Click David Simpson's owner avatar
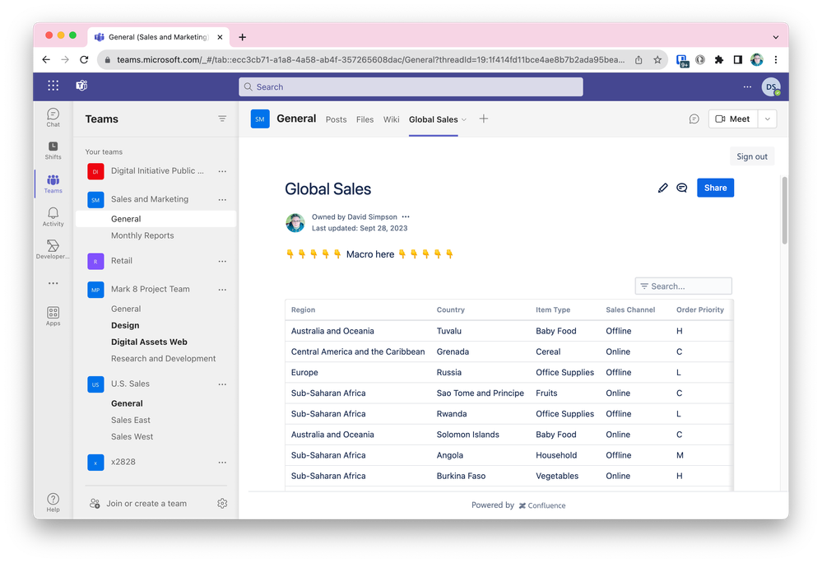 [x=295, y=222]
